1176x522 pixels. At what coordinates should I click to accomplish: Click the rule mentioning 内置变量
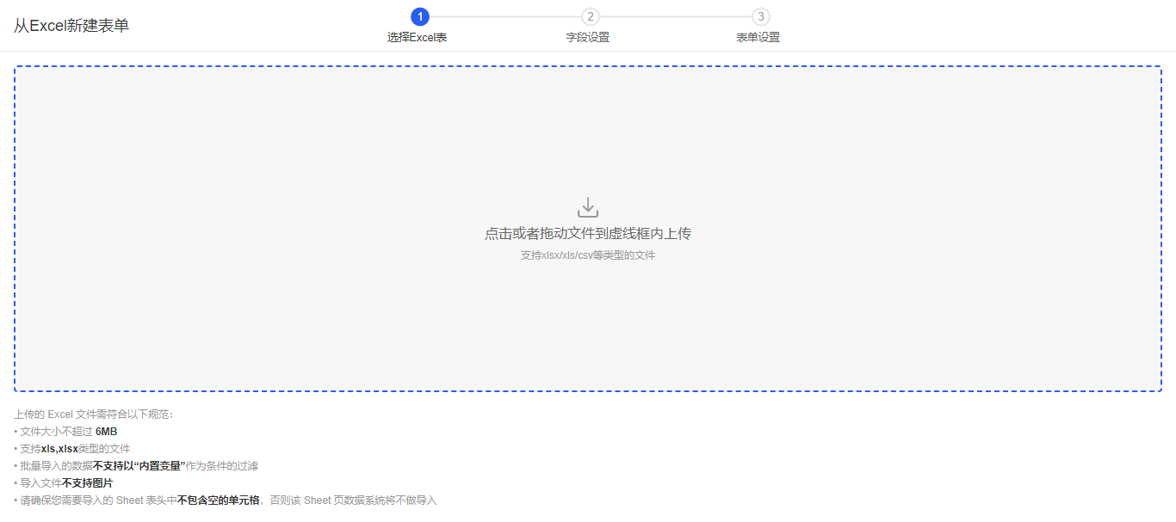pyautogui.click(x=136, y=466)
